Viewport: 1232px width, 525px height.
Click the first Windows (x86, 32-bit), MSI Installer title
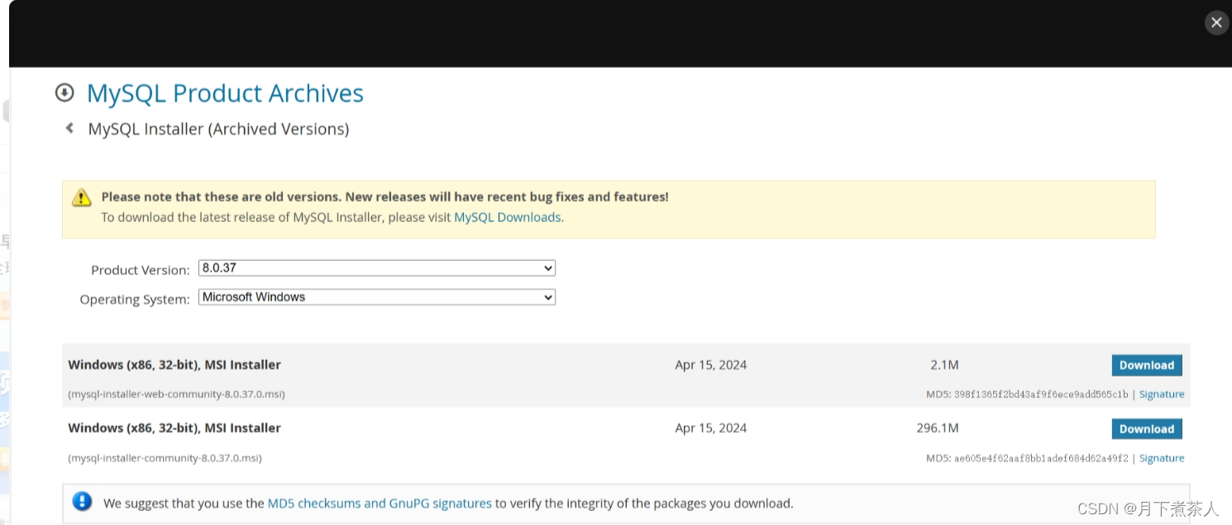click(x=174, y=365)
